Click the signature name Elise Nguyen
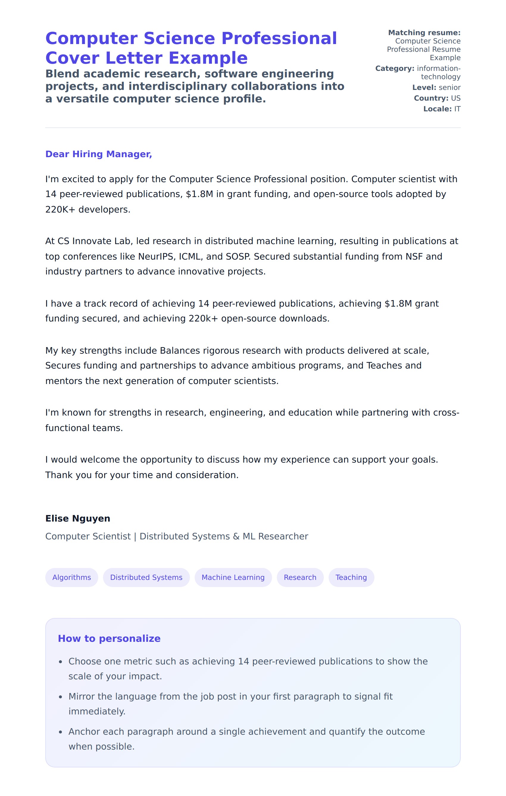506x796 pixels. tap(78, 518)
